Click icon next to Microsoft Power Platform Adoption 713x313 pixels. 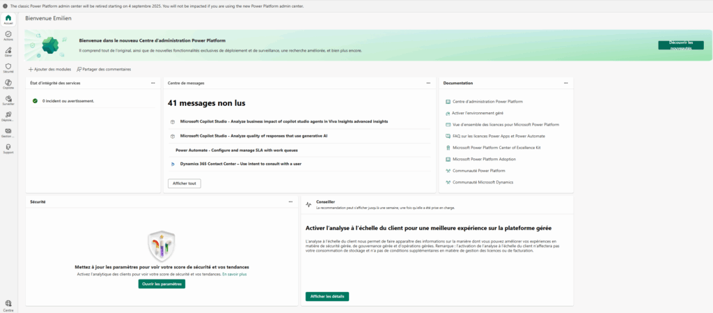click(x=448, y=159)
